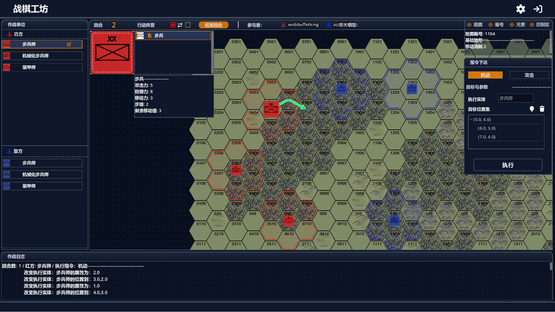
Task: Click the wobbuffetking red player icon
Action: pyautogui.click(x=283, y=25)
